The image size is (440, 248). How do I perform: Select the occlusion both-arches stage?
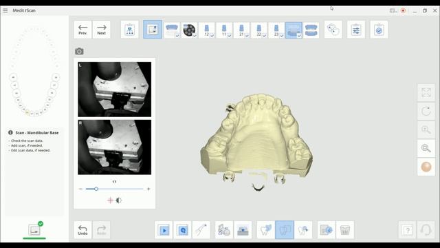[x=311, y=30]
